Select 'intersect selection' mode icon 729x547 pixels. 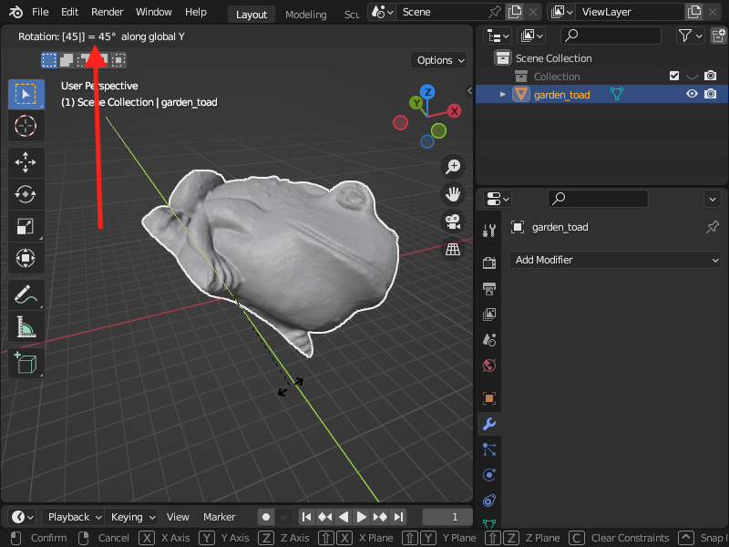(x=118, y=60)
